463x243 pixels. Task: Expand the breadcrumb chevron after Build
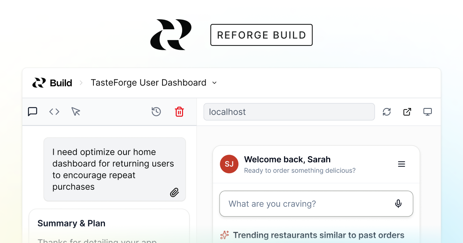pos(81,83)
